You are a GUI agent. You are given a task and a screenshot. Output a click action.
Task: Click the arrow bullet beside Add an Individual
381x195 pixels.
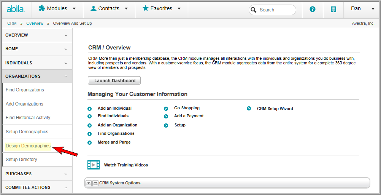90,109
